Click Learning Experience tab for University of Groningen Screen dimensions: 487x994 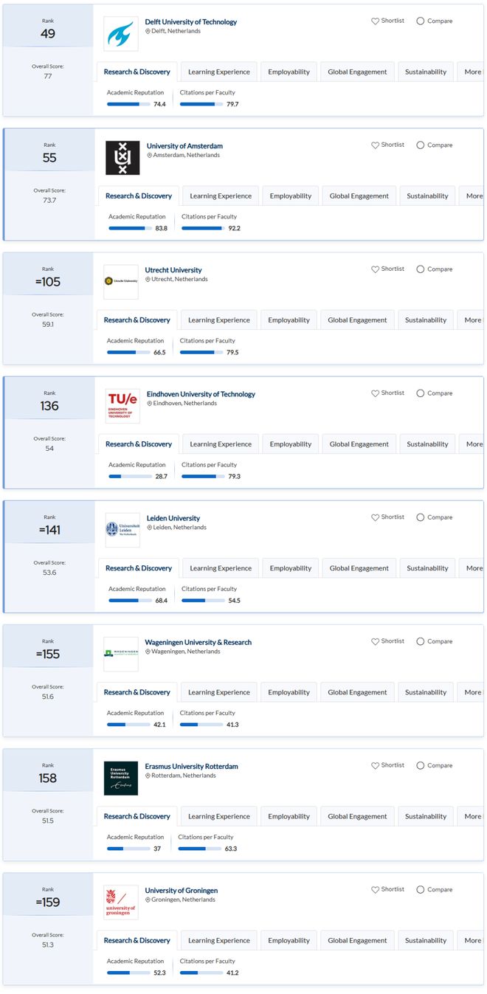[x=218, y=940]
